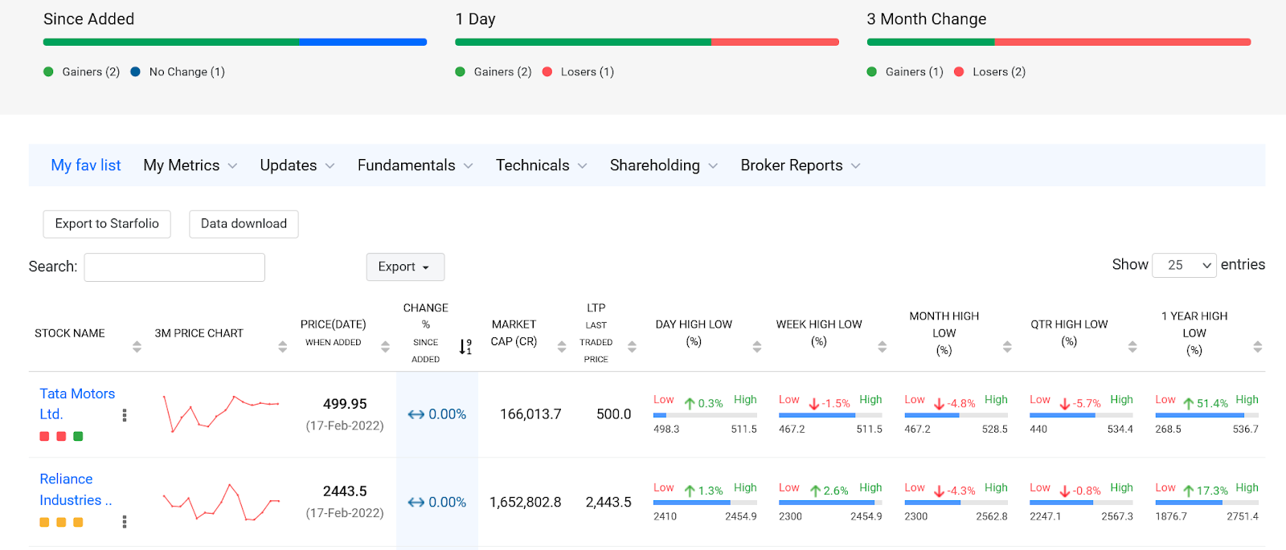Image resolution: width=1286 pixels, height=550 pixels.
Task: Click the 3 Month Change gainers-losers bar
Action: click(x=1059, y=42)
